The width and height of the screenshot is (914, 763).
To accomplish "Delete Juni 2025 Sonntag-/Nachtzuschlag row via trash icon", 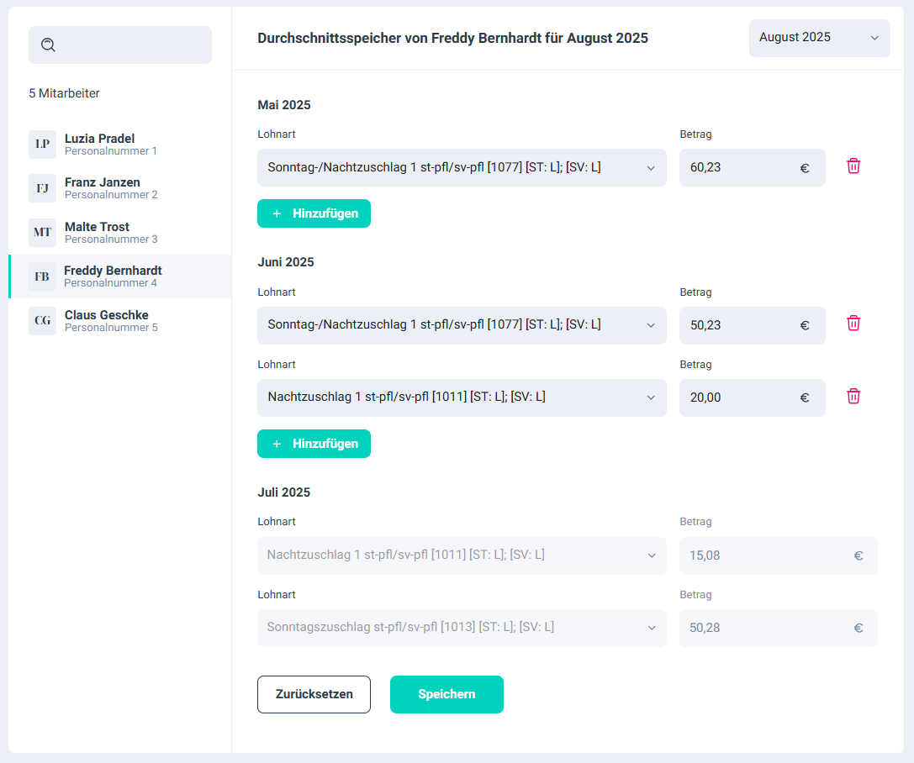I will 853,324.
